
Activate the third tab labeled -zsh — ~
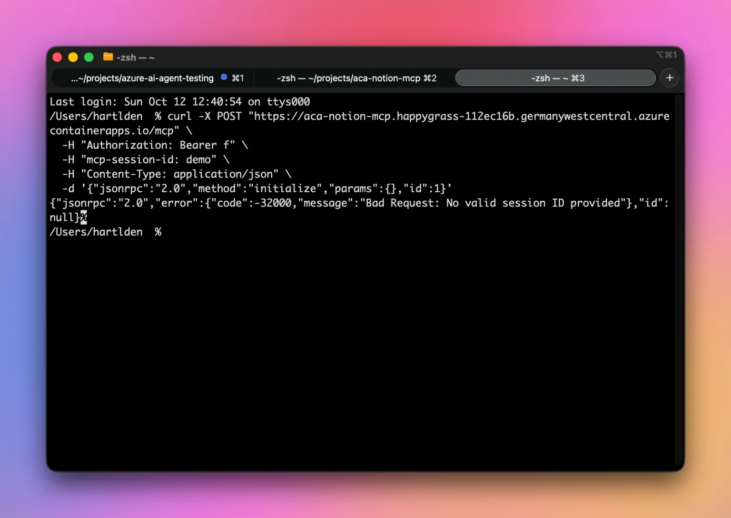[x=555, y=78]
